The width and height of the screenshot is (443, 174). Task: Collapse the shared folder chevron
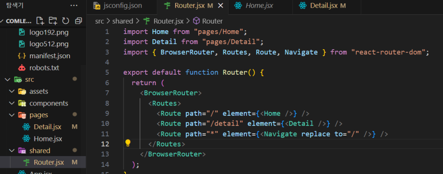(x=11, y=150)
